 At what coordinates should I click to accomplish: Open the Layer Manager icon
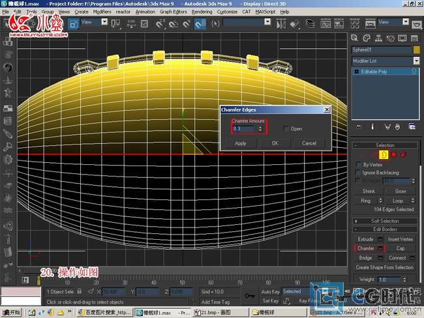310,24
